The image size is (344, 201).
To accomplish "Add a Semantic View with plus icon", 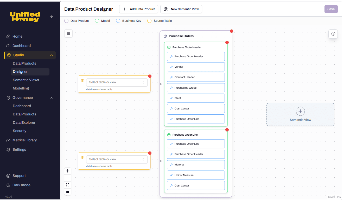I will (x=300, y=111).
